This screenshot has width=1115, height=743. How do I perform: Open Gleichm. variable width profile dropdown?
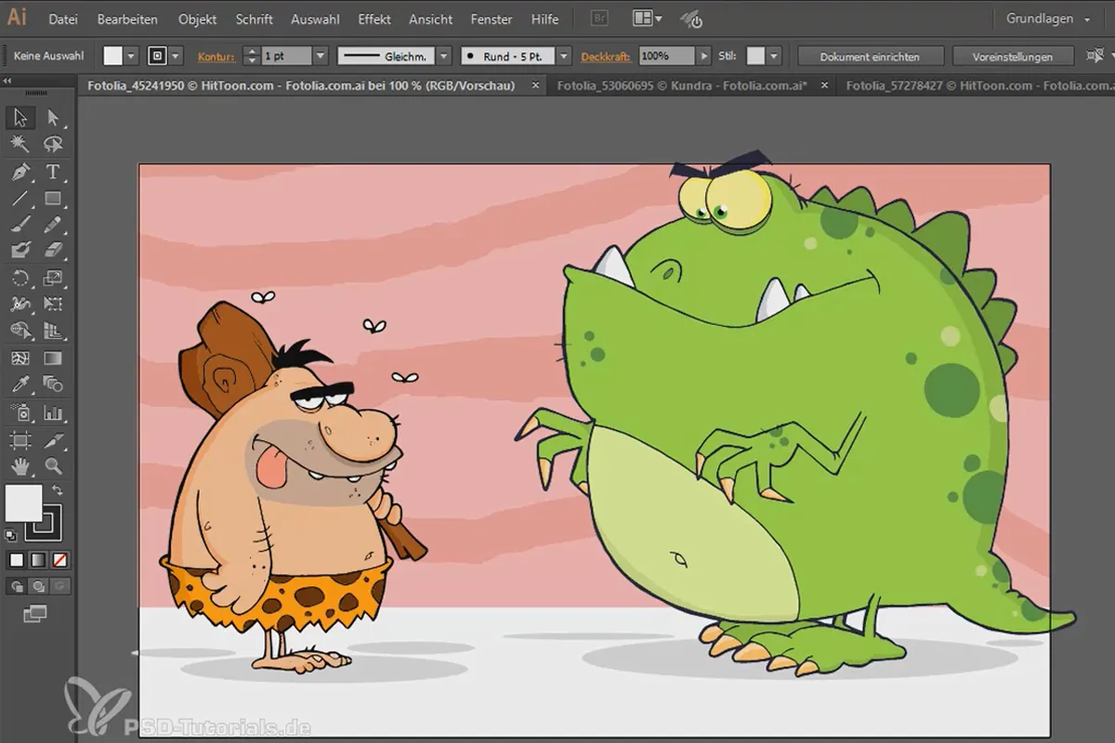[443, 56]
